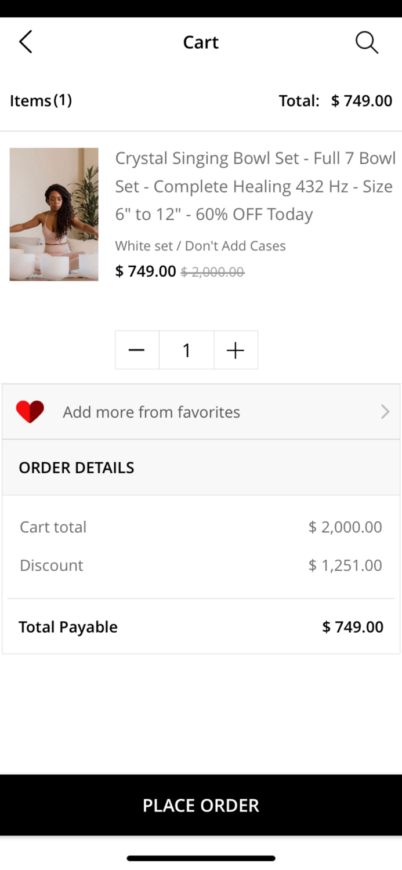The image size is (402, 870).
Task: Decrease quantity with the minus button
Action: coord(137,350)
